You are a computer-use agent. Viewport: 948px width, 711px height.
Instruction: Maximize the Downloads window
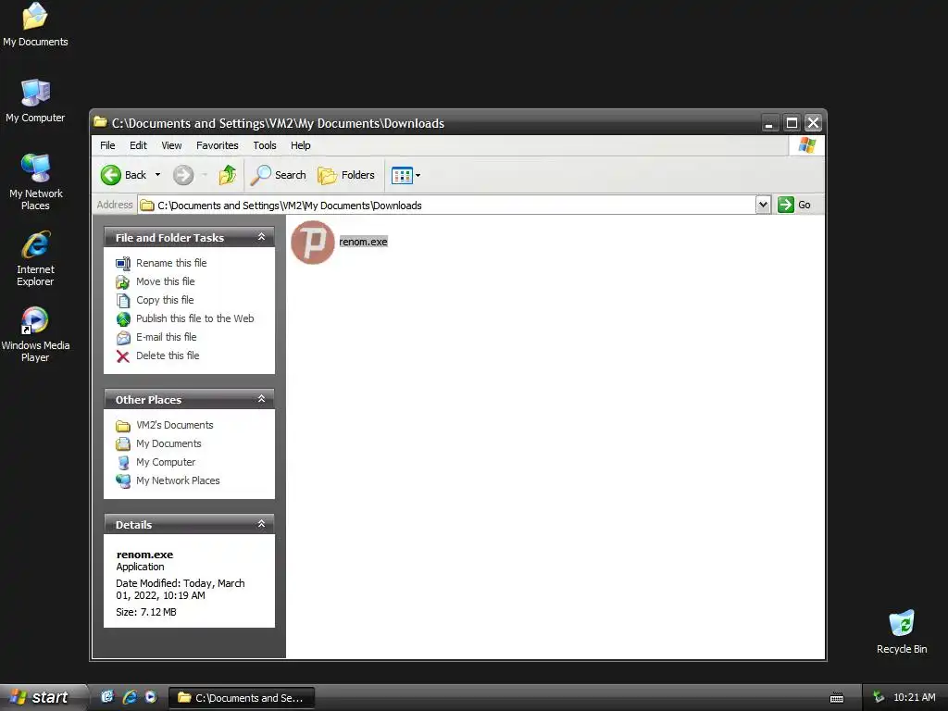pyautogui.click(x=792, y=123)
